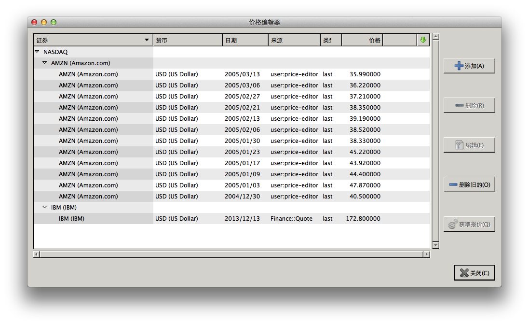Click the green arrow column chooser icon
This screenshot has height=325, width=529.
pos(423,40)
